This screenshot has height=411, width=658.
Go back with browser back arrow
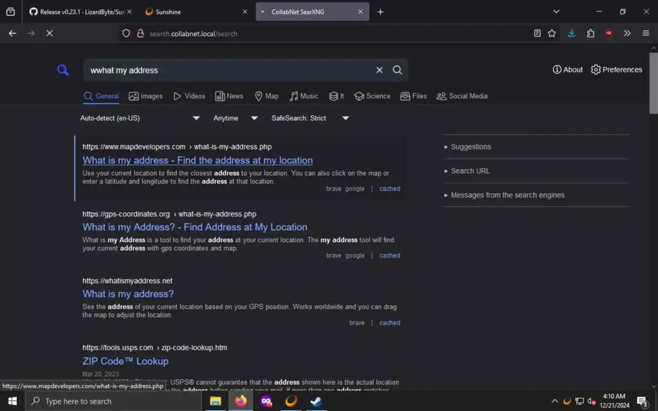[x=12, y=33]
